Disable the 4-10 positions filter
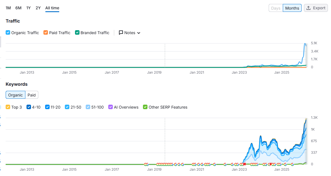The width and height of the screenshot is (331, 176). tap(28, 107)
